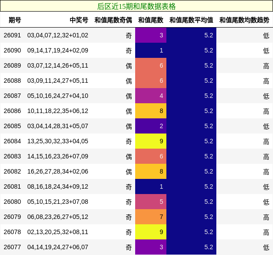Click winning numbers 14,15,16,23,26+07,09

pyautogui.click(x=58, y=156)
